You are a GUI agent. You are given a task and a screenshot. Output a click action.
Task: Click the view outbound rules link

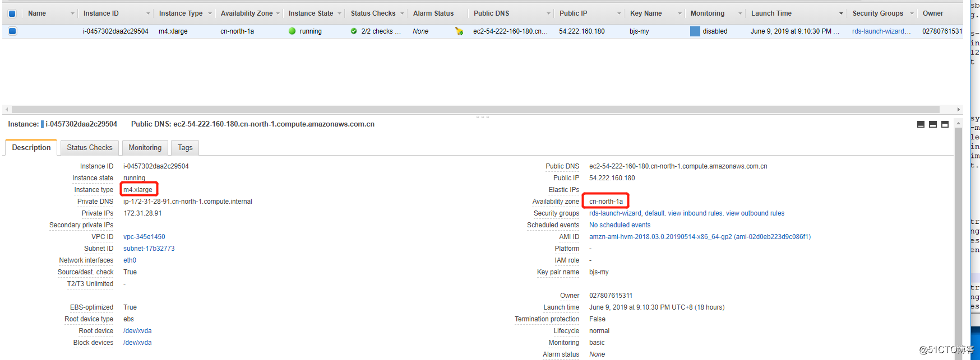click(x=755, y=213)
